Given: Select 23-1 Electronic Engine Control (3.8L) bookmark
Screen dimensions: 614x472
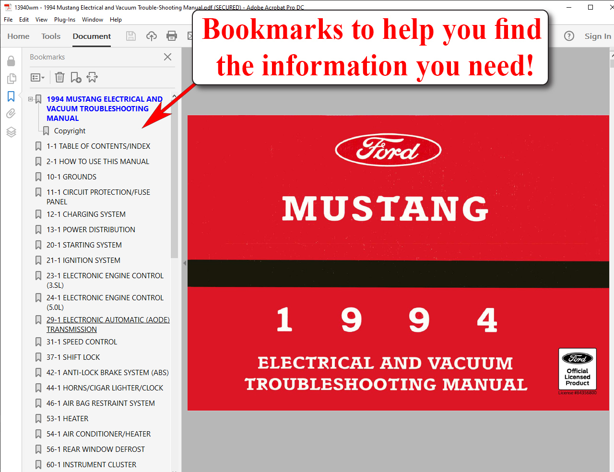Looking at the screenshot, I should coord(105,280).
